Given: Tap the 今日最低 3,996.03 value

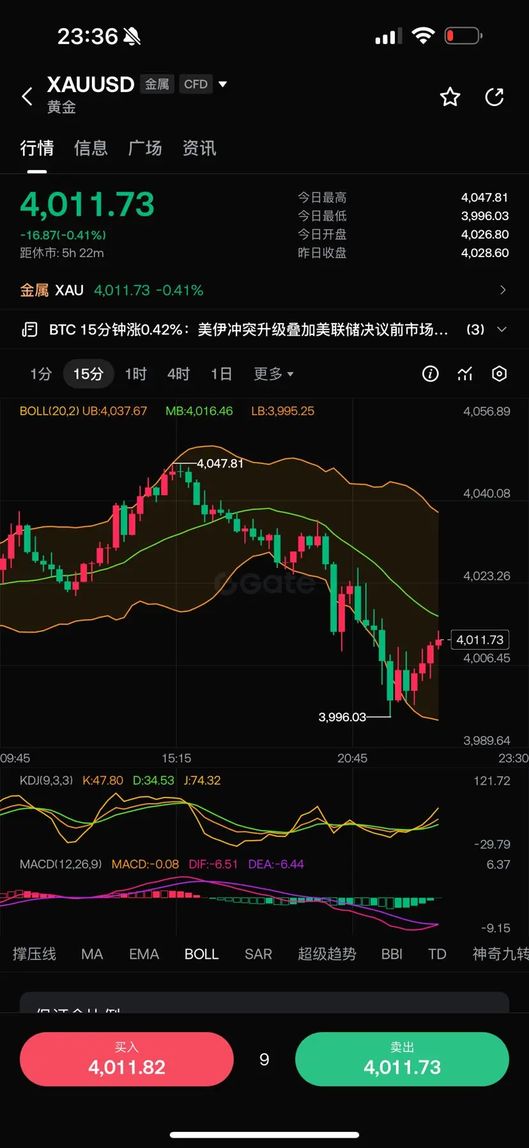Looking at the screenshot, I should click(485, 216).
